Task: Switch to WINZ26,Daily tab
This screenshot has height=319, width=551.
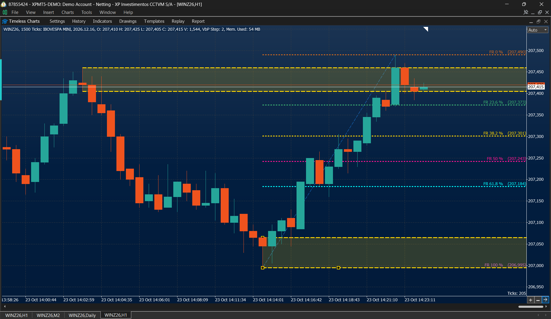Action: [x=82, y=315]
